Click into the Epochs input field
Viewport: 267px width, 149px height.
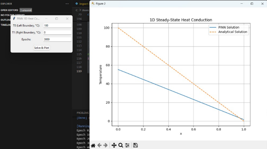point(57,39)
